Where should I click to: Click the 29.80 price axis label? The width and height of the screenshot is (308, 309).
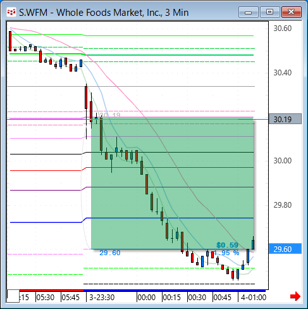click(x=283, y=205)
